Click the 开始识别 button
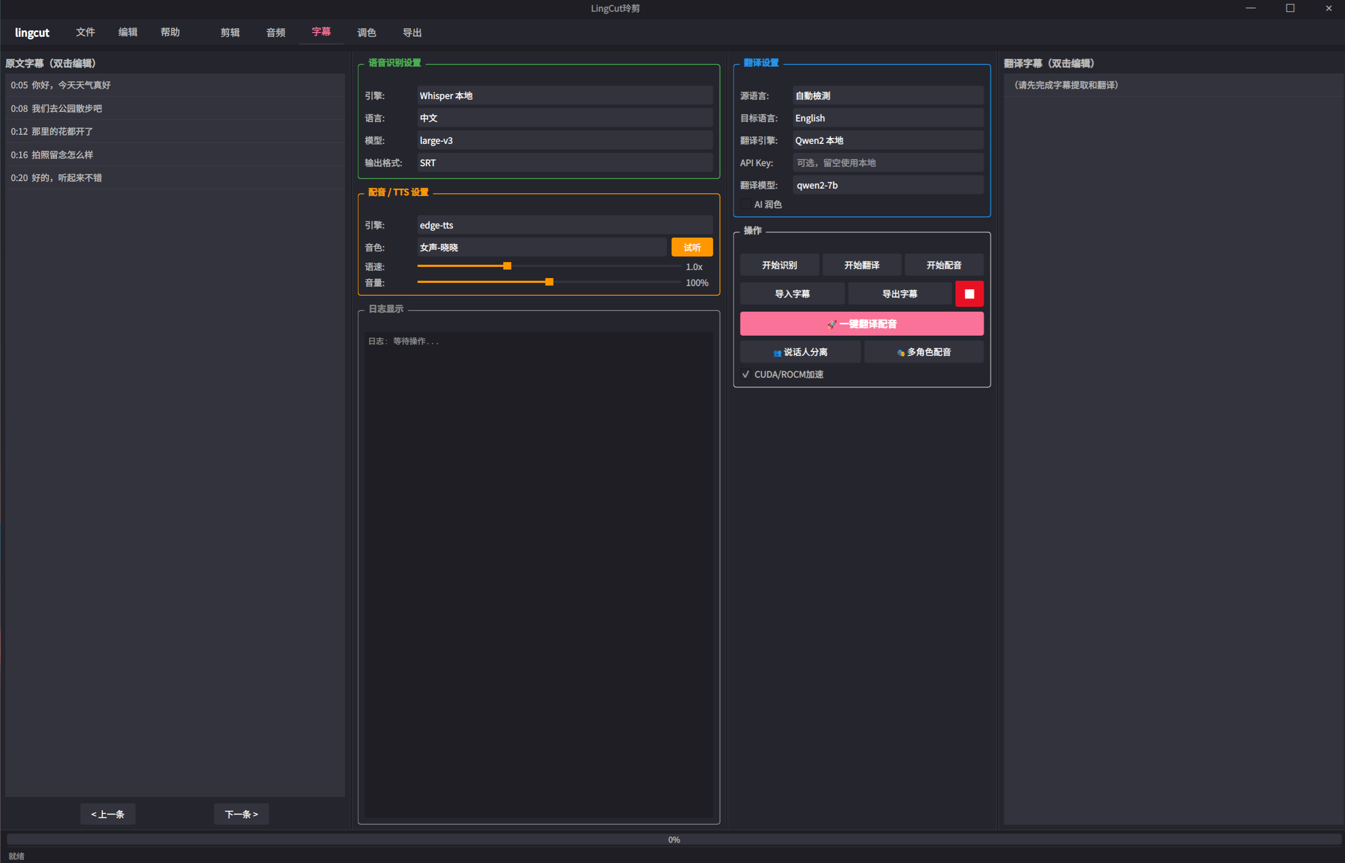Image resolution: width=1345 pixels, height=863 pixels. [779, 265]
